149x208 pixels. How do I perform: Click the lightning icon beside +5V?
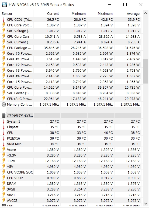(x=4, y=167)
